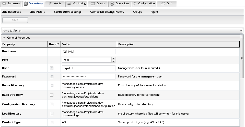
Task: Click the Property column header
Action: pyautogui.click(x=24, y=44)
